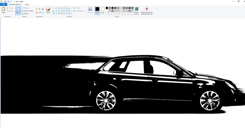Open Edytuj kolory rainbow color editor
Screen dimensions: 245x128
tap(137, 10)
